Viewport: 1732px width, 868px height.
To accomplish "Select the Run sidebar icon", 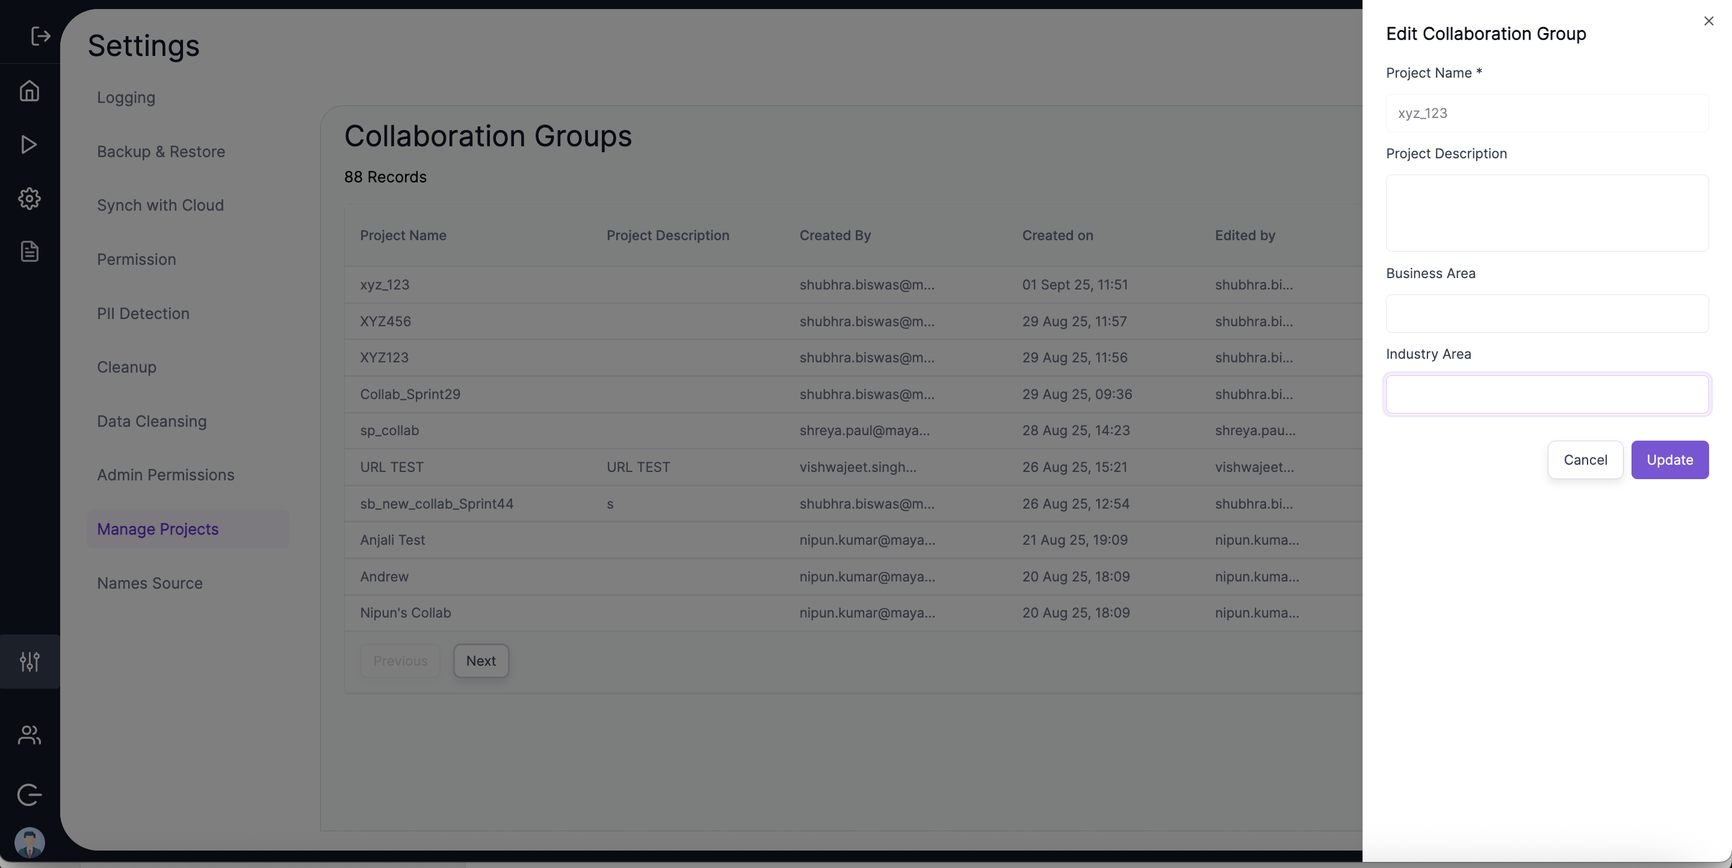I will click(x=29, y=144).
